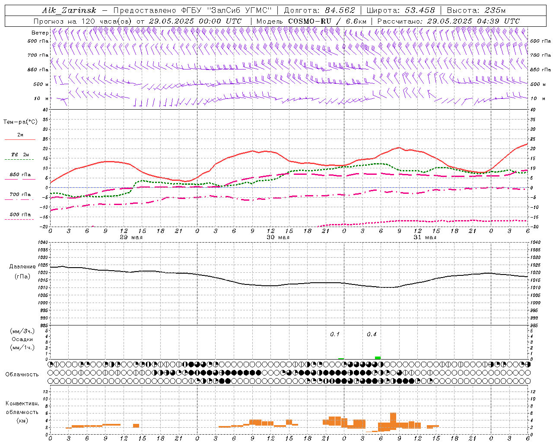Image resolution: width=553 pixels, height=442 pixels.
Task: Click the (гПа) unit under Давление
Action: 22,277
